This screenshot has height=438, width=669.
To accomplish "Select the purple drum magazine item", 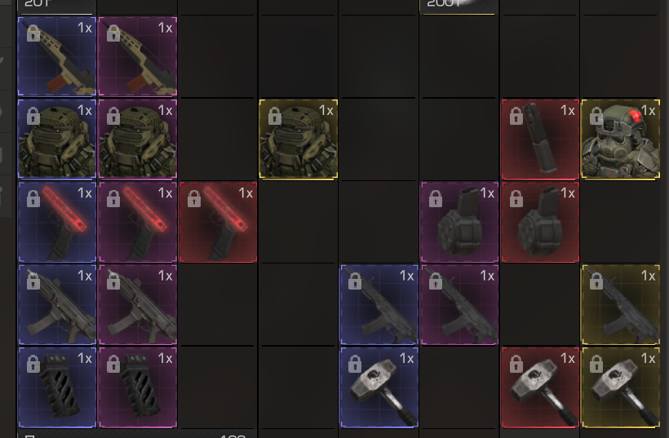I will pos(459,222).
